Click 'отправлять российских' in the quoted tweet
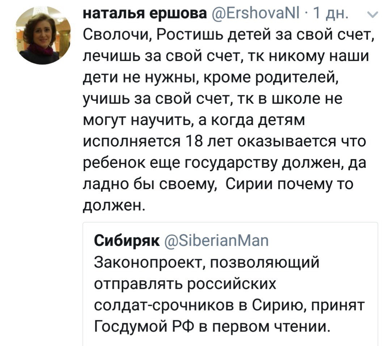The width and height of the screenshot is (385, 346). [185, 283]
